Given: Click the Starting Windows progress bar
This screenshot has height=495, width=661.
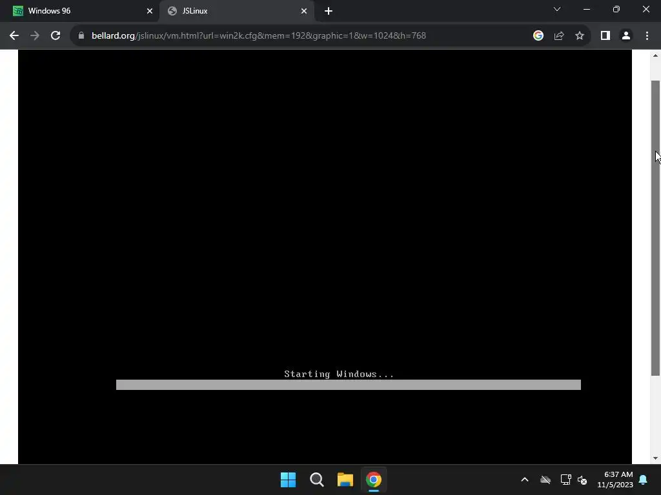Looking at the screenshot, I should [348, 385].
